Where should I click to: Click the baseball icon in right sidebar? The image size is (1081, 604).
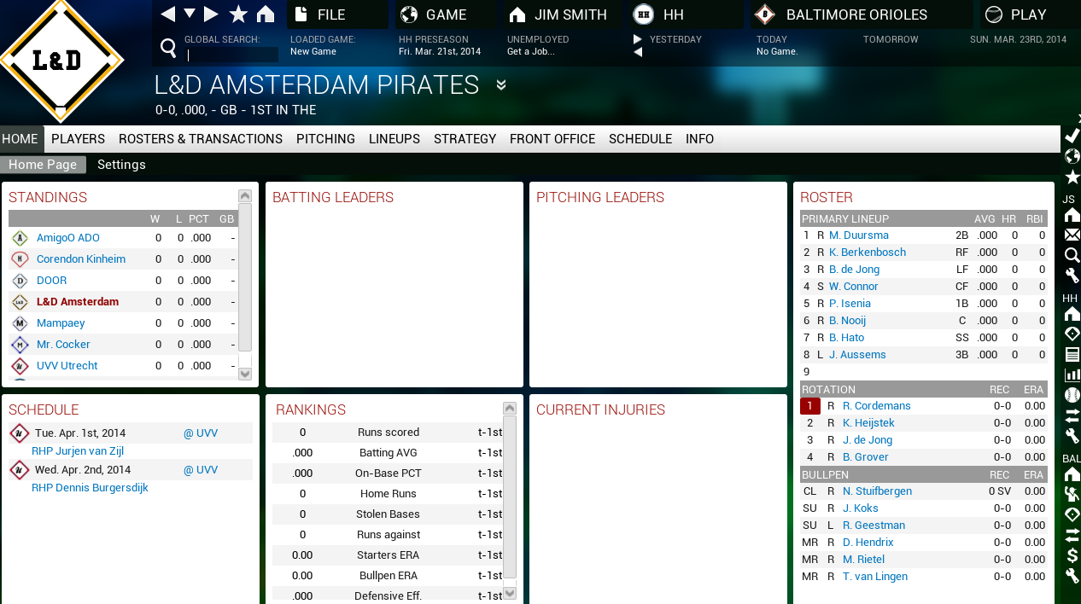[x=1072, y=395]
